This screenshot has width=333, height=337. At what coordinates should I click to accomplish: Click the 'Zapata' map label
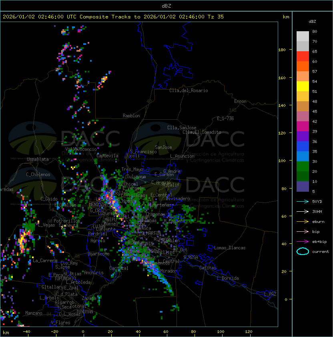[89, 298]
